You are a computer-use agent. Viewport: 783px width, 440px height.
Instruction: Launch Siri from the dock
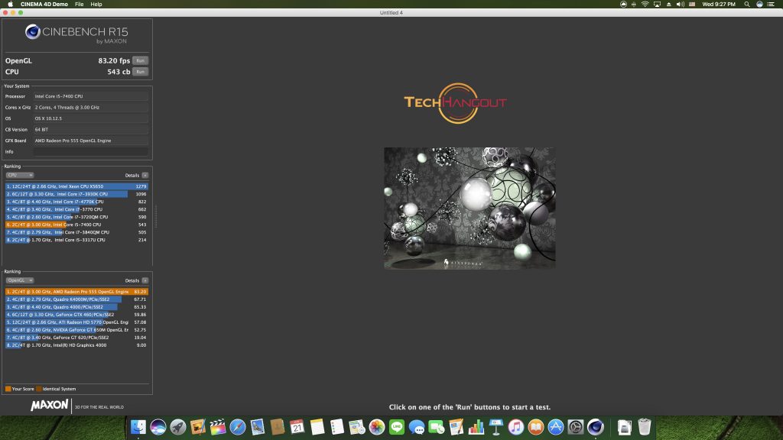[158, 427]
